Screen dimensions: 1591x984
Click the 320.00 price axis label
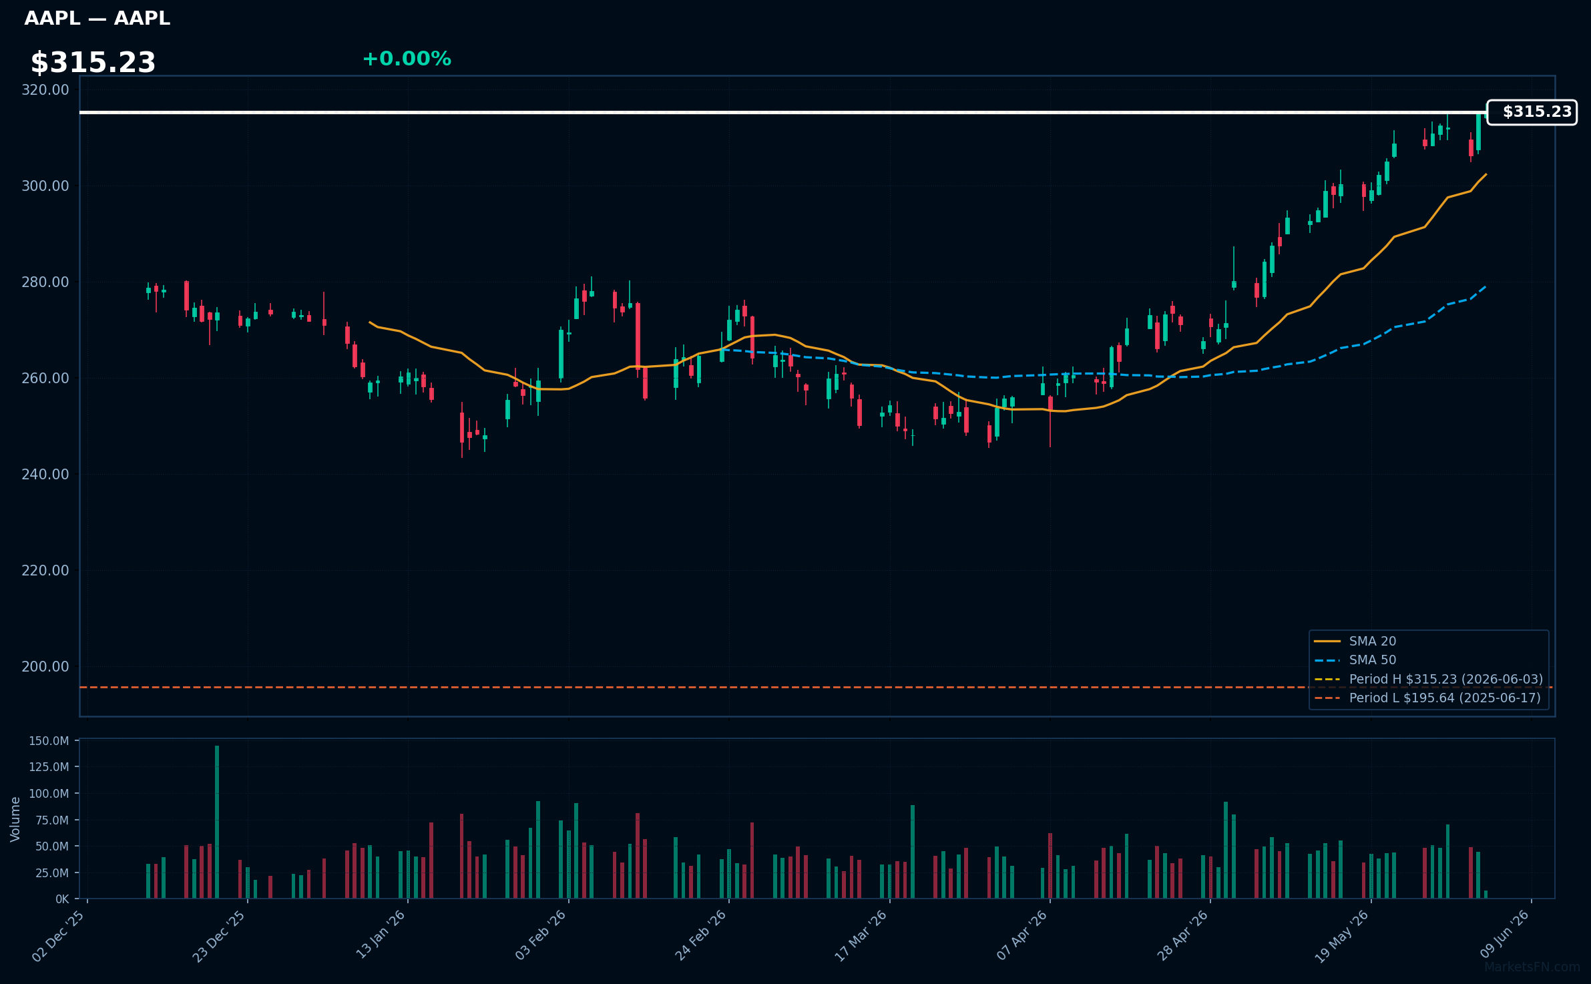click(x=45, y=89)
